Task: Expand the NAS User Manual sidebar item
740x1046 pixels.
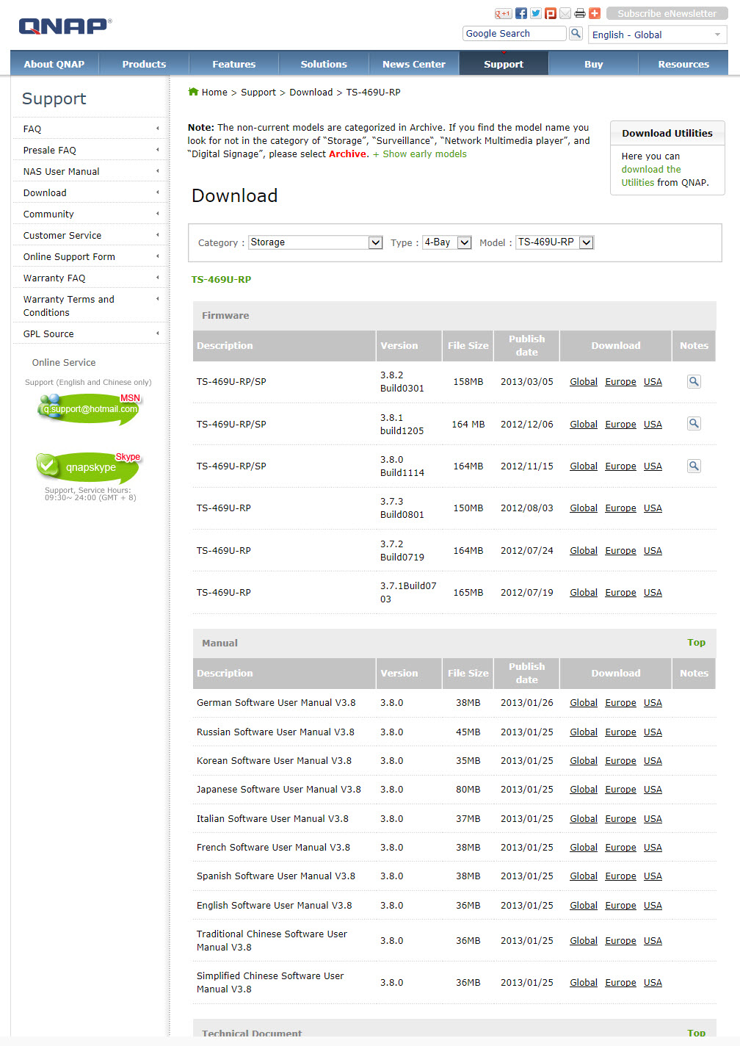Action: (x=90, y=171)
